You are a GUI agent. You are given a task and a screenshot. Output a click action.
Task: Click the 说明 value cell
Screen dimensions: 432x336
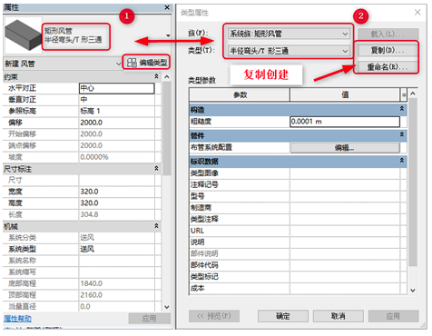tap(345, 242)
